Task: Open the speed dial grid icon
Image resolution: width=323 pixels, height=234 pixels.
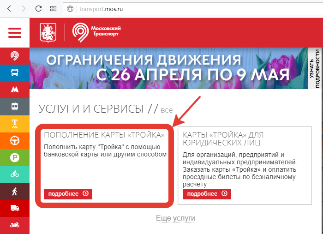Action: click(x=53, y=9)
